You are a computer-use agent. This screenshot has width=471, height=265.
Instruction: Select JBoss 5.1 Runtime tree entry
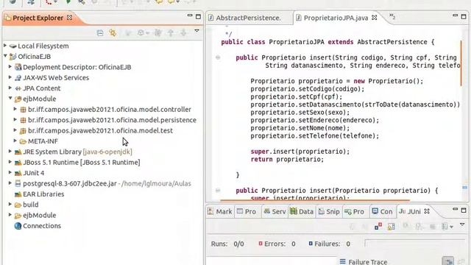coord(82,162)
